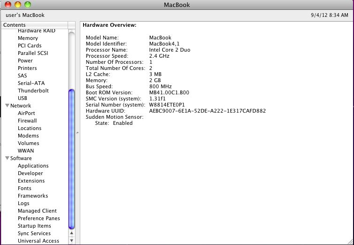Select Fonts under Software
Screen dimensions: 354x245
point(24,188)
